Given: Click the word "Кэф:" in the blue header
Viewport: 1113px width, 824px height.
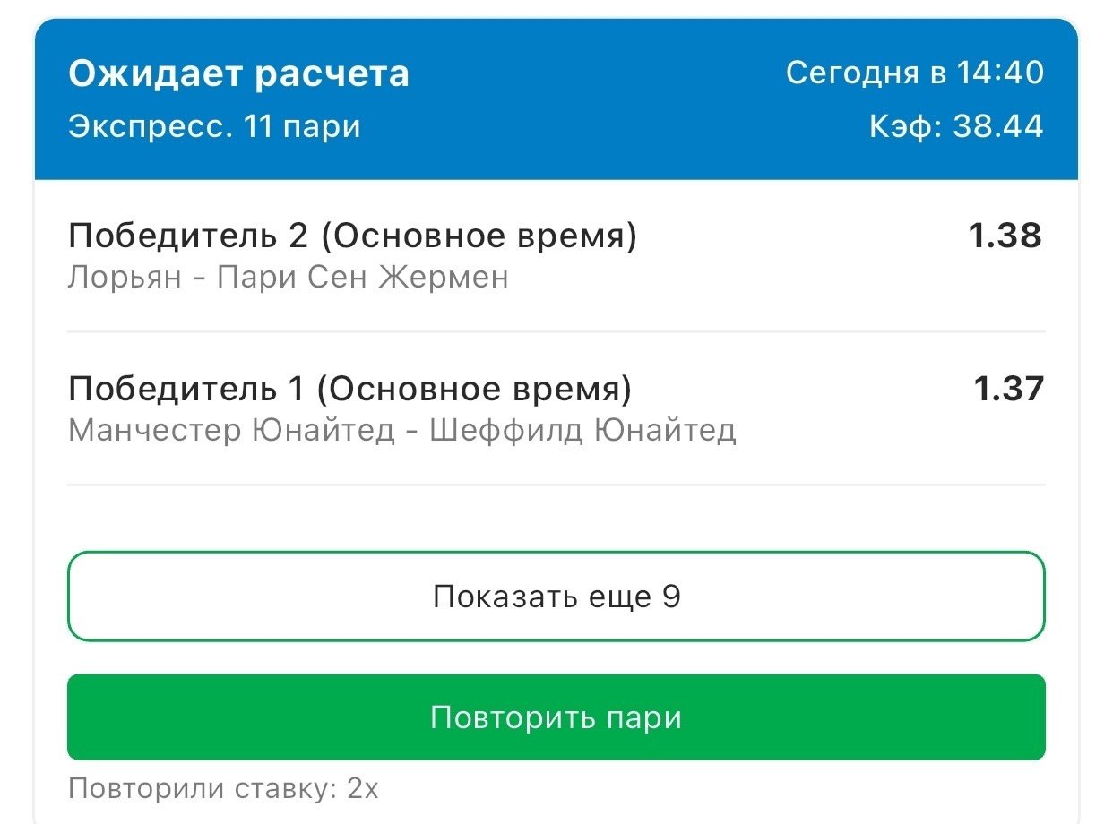Looking at the screenshot, I should (905, 127).
